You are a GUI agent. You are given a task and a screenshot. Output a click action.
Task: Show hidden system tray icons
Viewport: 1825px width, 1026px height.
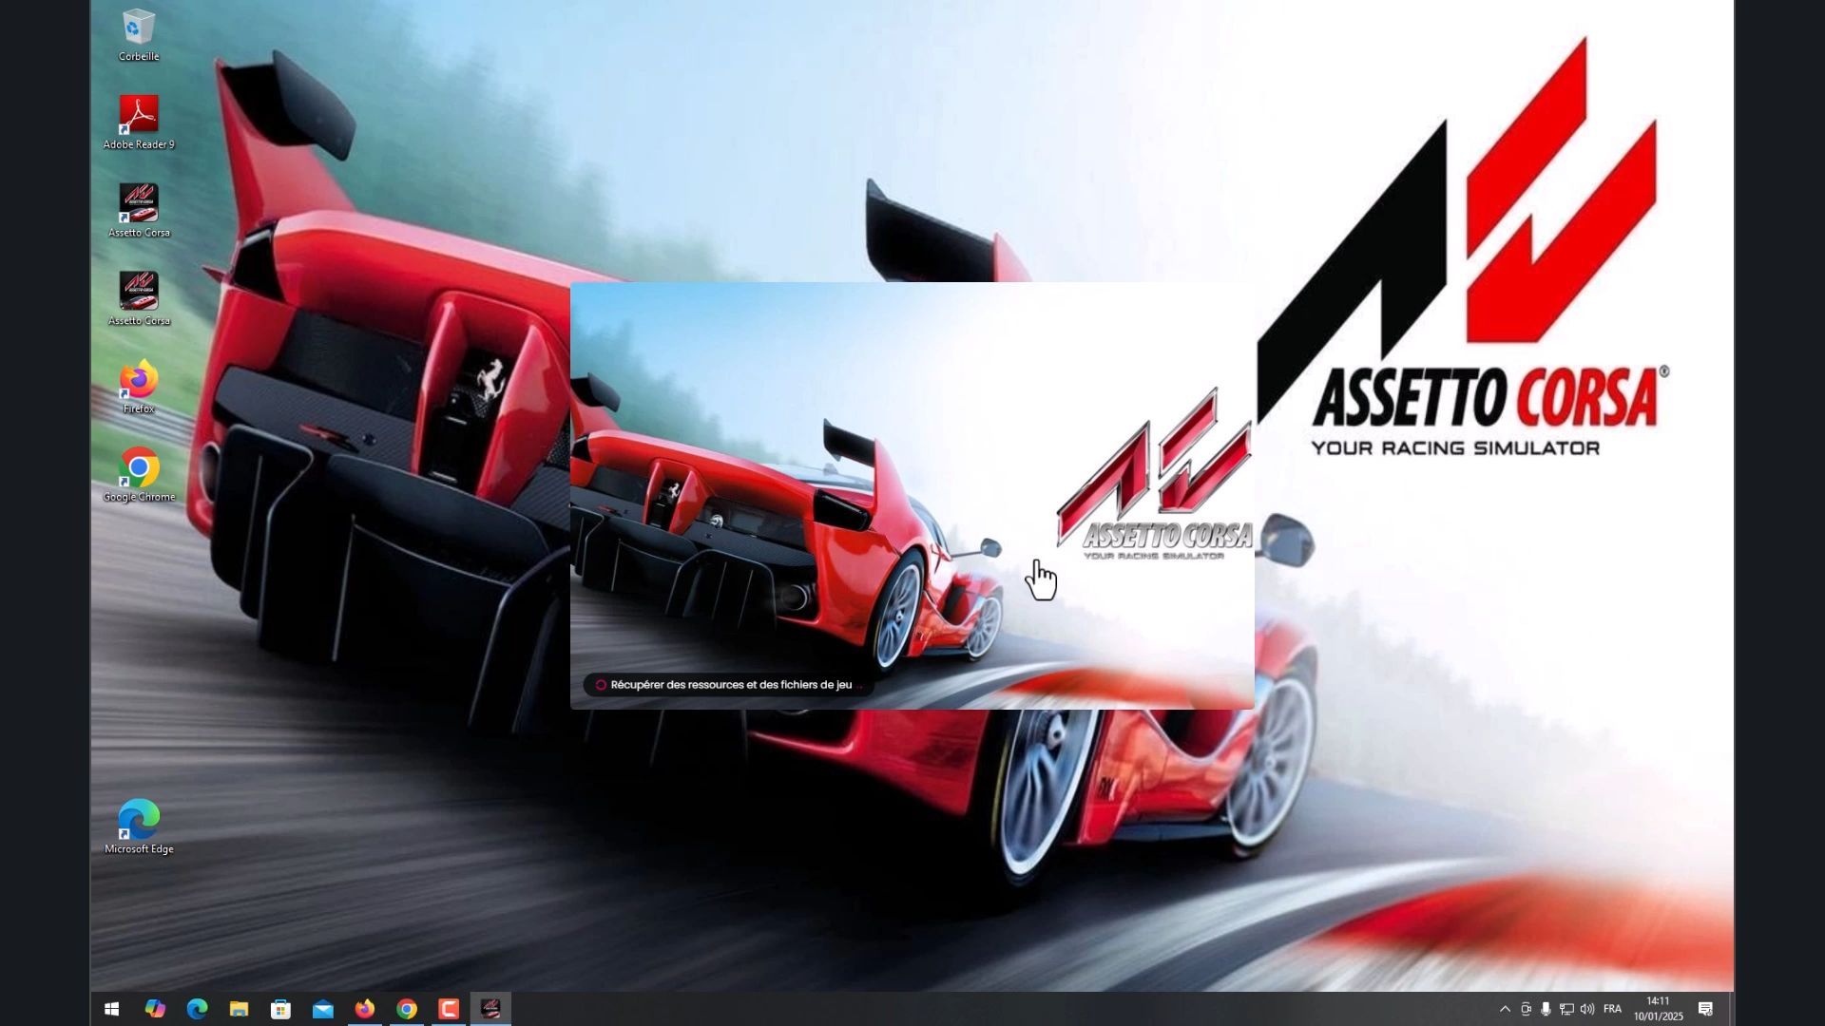tap(1505, 1009)
